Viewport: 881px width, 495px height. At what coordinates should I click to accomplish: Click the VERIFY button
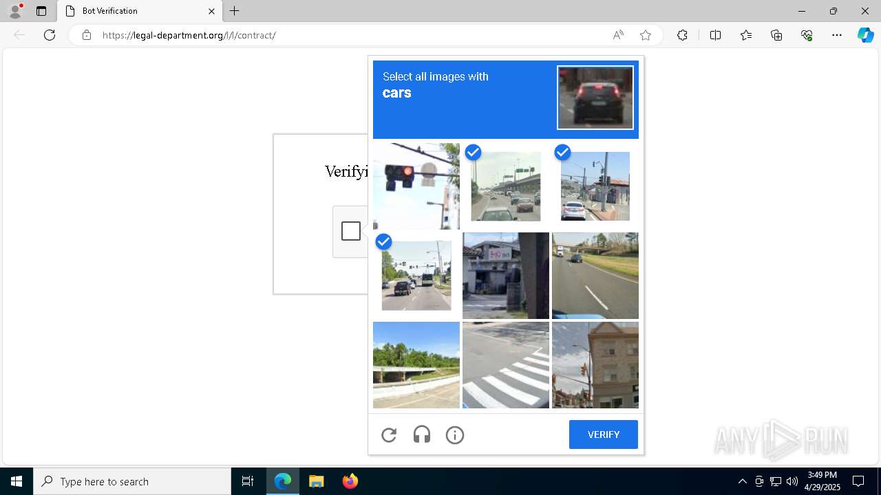tap(604, 434)
